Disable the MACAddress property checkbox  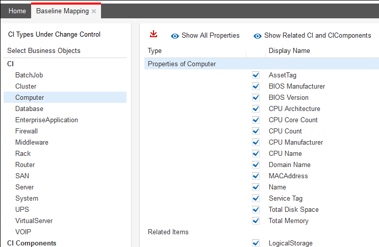[x=256, y=176]
